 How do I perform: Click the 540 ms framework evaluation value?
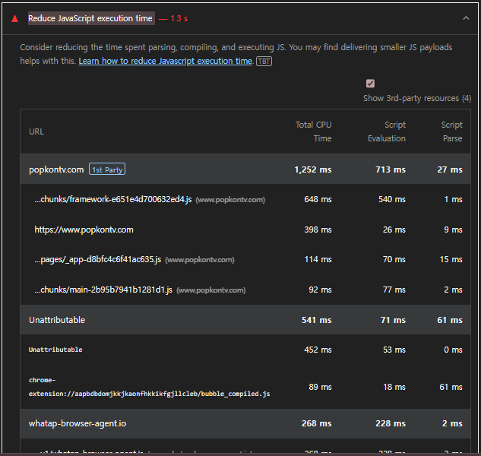point(392,199)
